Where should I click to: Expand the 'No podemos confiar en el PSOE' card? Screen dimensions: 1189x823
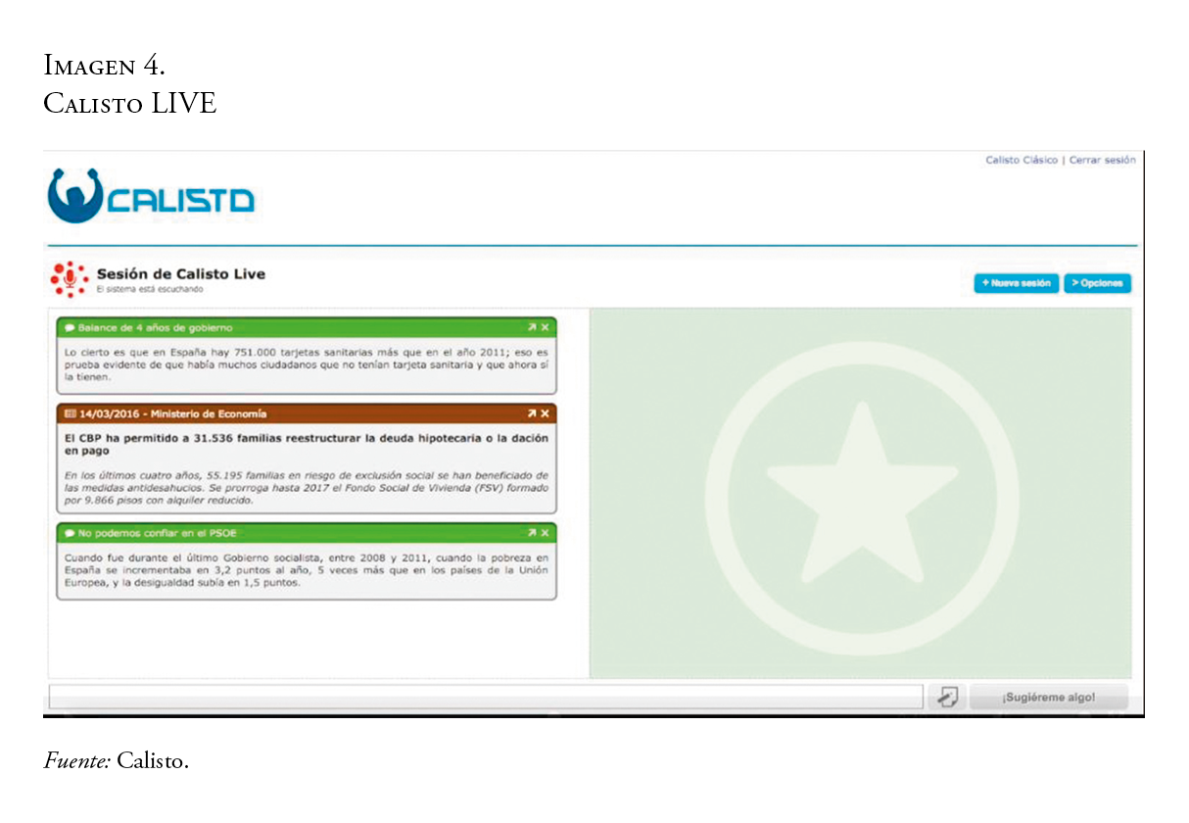pyautogui.click(x=531, y=533)
